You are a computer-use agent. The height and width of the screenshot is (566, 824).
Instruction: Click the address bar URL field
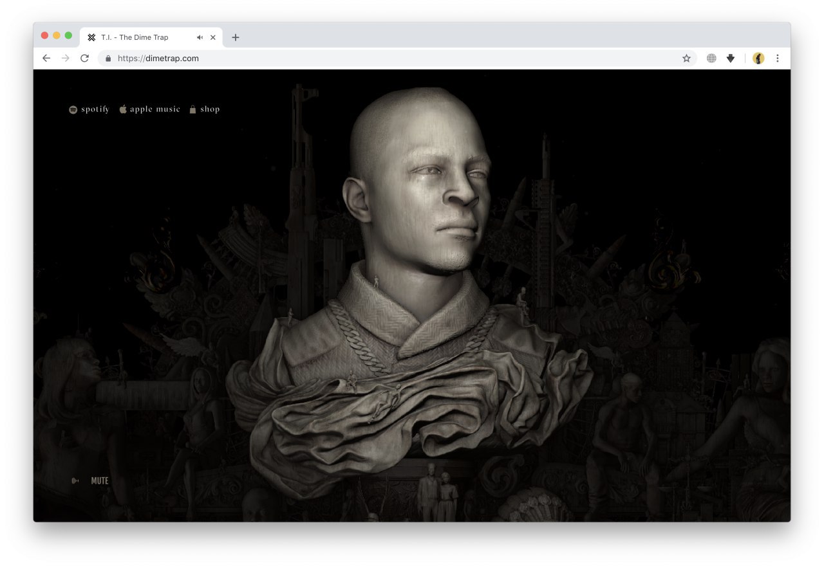click(x=397, y=58)
